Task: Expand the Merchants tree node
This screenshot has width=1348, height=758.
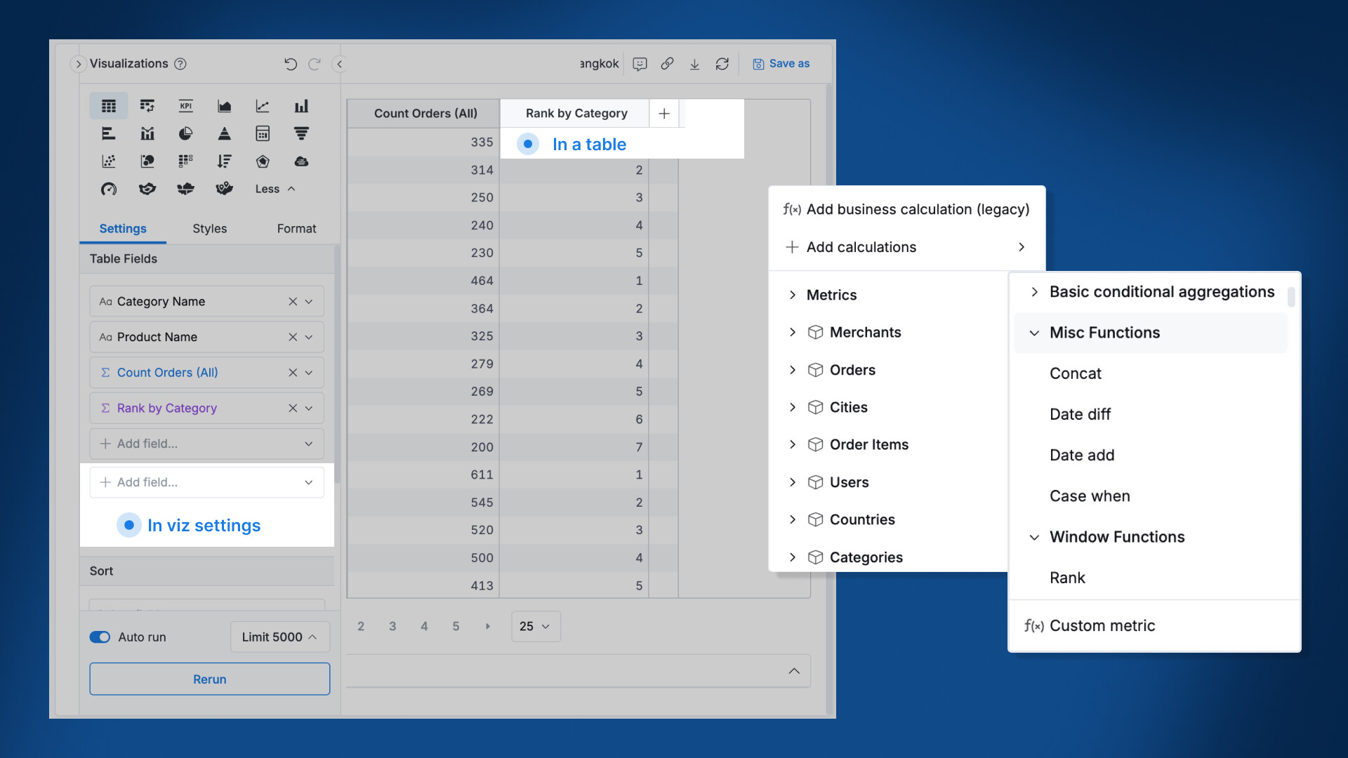Action: tap(793, 332)
